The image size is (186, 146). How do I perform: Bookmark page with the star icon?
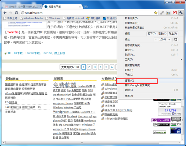coord(156,13)
